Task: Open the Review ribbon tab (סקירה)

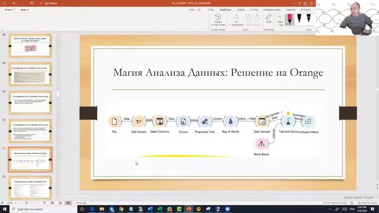Action: tap(254, 9)
